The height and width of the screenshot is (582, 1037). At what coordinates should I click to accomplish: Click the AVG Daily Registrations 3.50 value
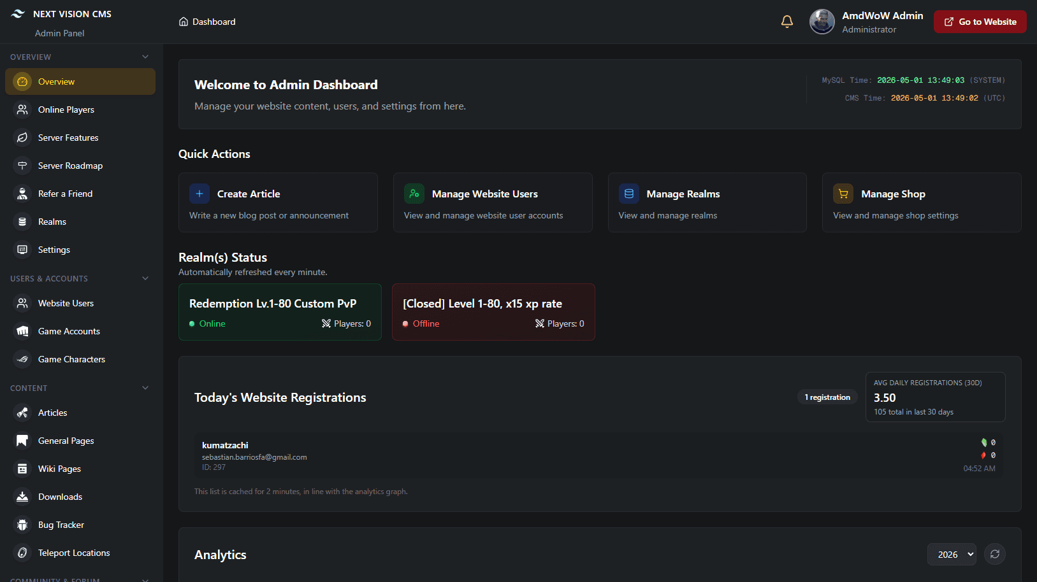coord(885,397)
